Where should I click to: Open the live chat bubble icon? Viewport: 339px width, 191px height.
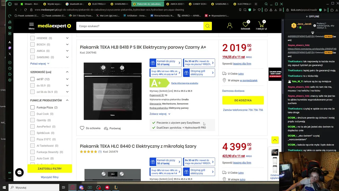pos(19,172)
